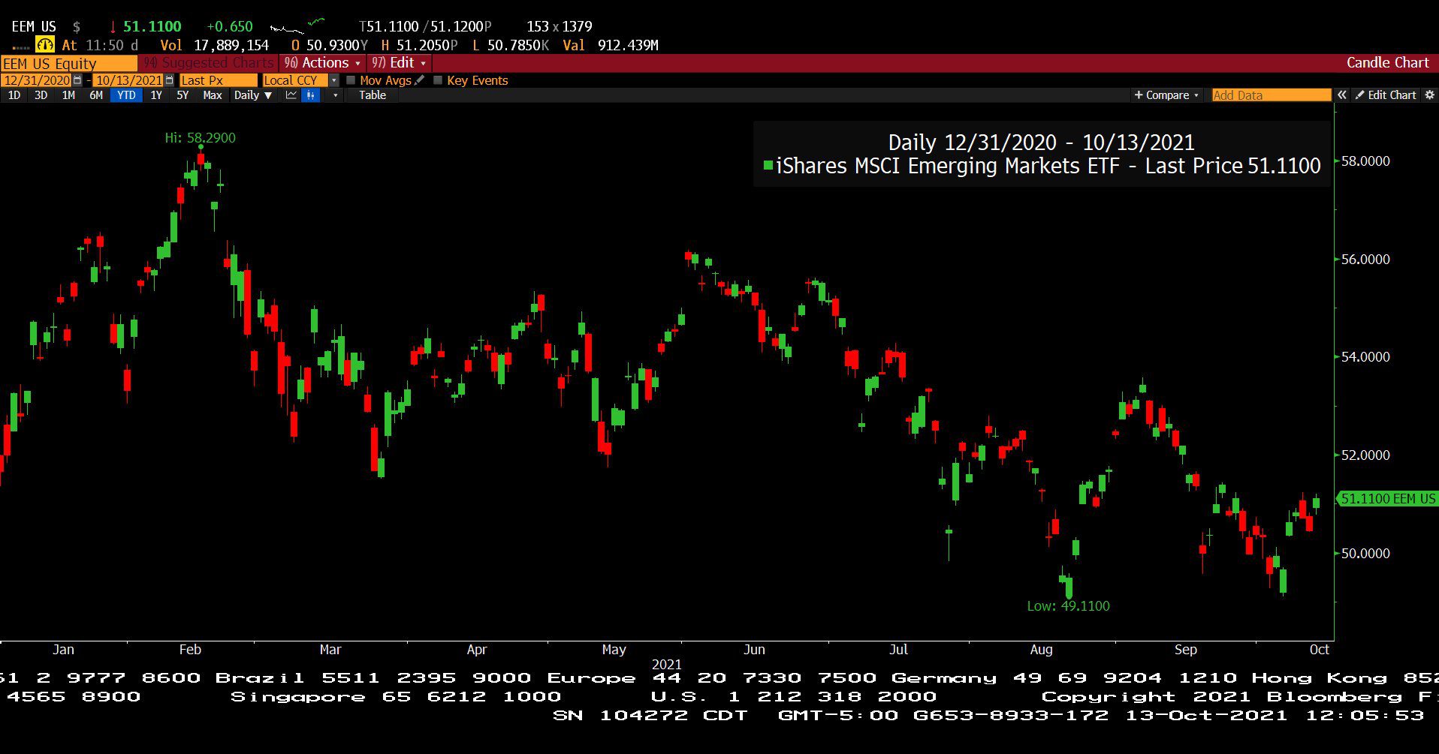Select the 5Y time range
The height and width of the screenshot is (754, 1439).
point(183,95)
